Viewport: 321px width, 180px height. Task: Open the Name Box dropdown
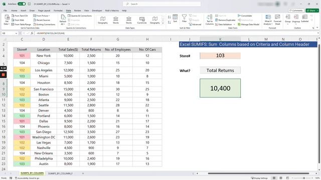(x=16, y=33)
